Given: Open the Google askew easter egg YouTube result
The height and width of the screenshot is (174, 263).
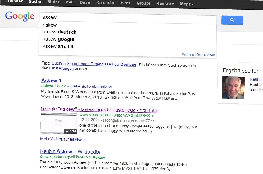Looking at the screenshot, I should (100, 109).
